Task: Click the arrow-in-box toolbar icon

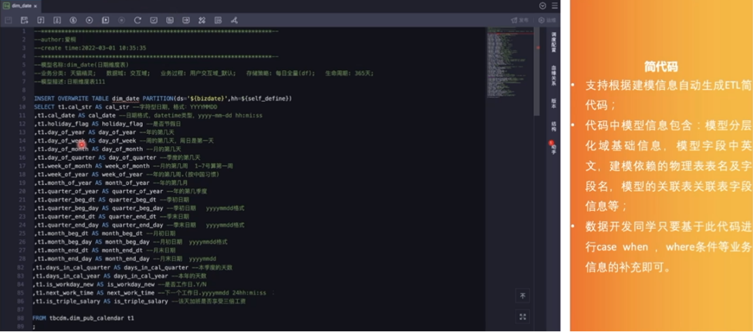Action: click(186, 20)
